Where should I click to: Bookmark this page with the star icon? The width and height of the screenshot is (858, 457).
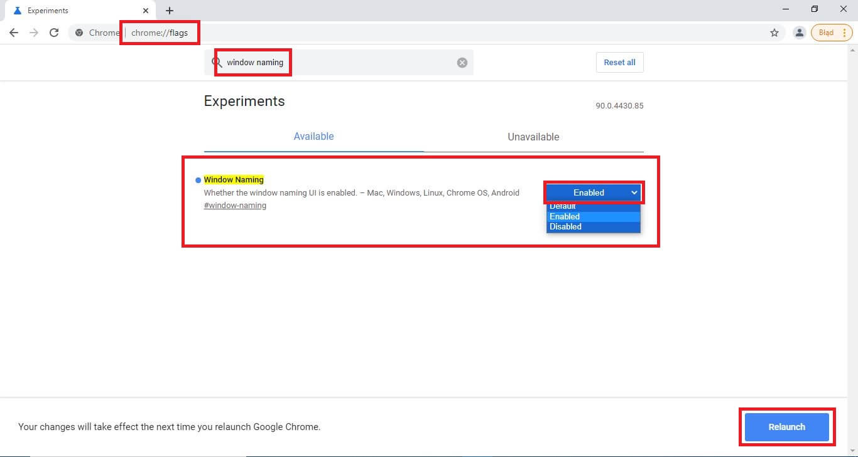click(x=774, y=33)
